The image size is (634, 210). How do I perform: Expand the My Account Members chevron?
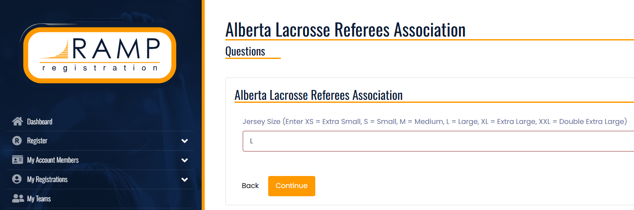coord(184,160)
